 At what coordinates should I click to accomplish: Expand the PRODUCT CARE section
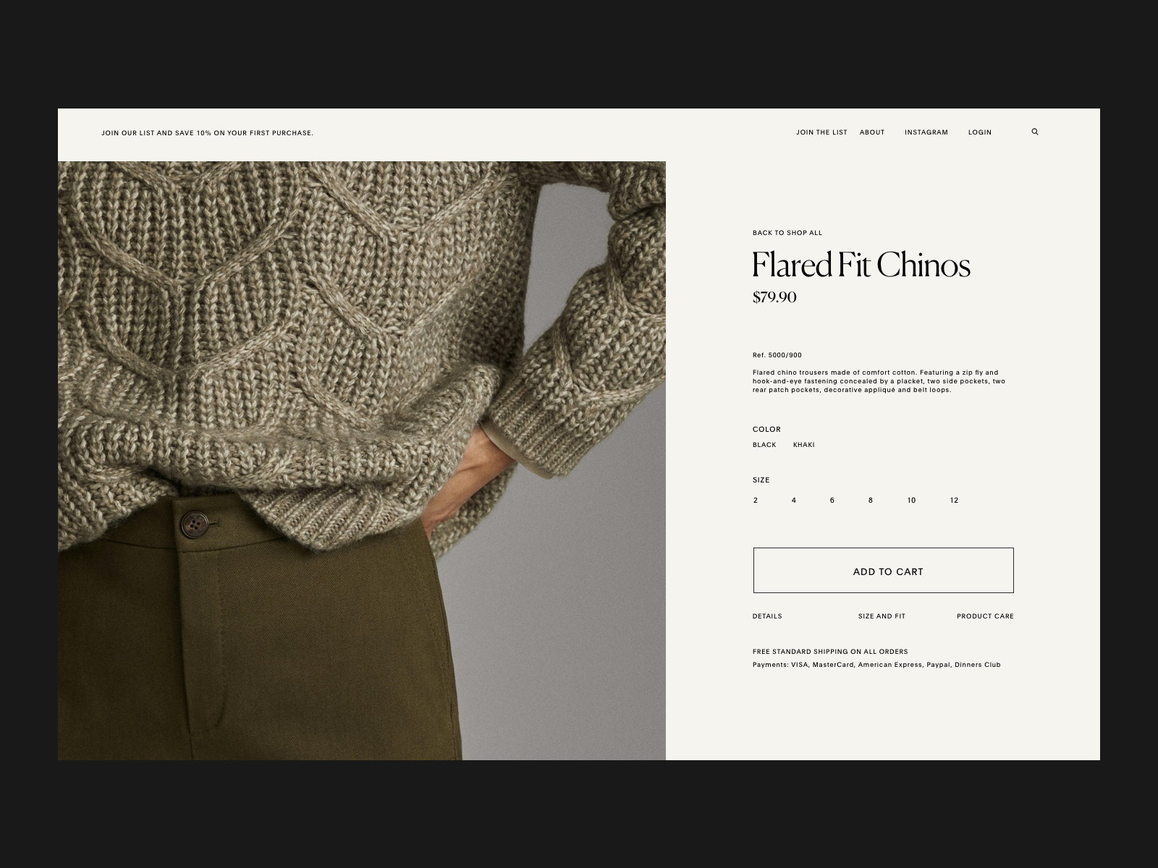click(x=985, y=616)
